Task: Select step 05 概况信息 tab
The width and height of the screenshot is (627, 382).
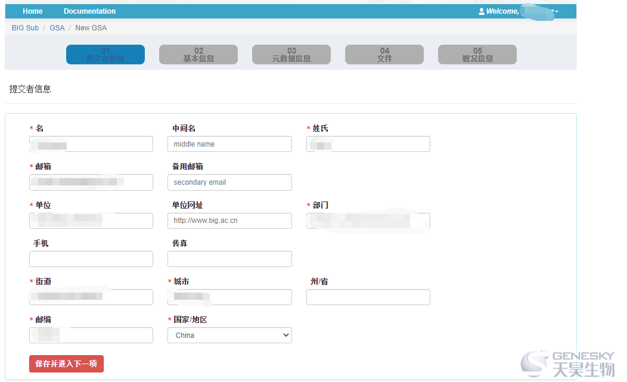Action: click(477, 55)
